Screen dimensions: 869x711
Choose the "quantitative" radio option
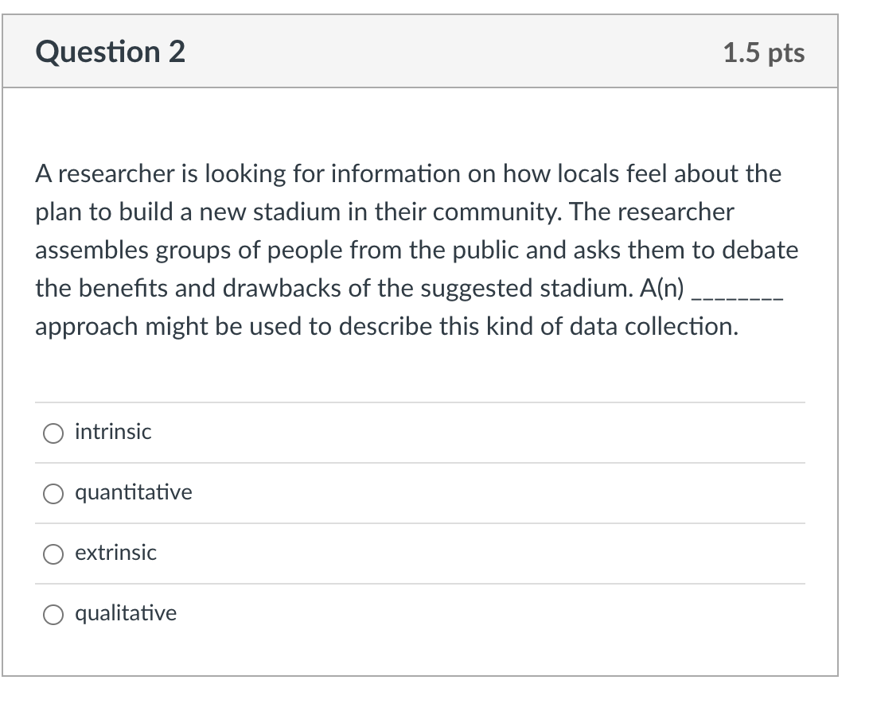click(53, 493)
